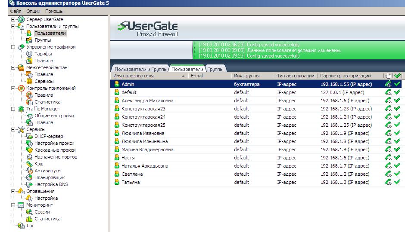This screenshot has height=232, width=405.
Task: Click the Лог icon
Action: (21, 226)
